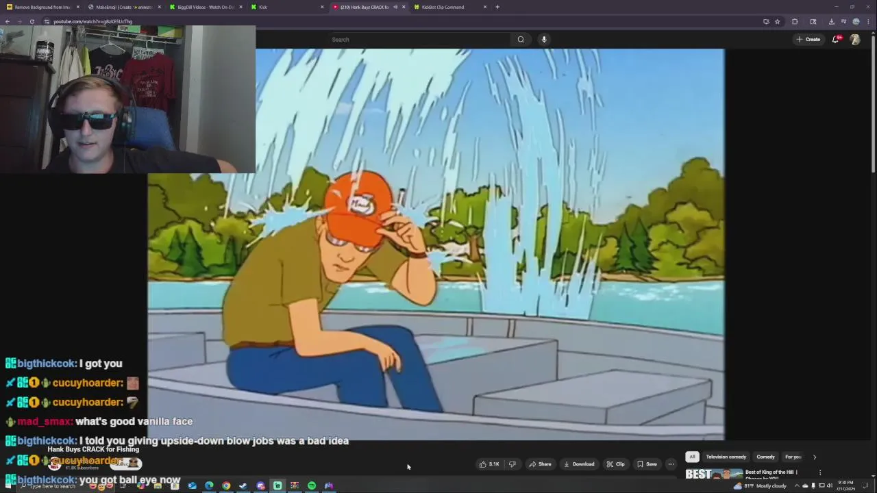Activate voice search microphone icon
877x493 pixels.
pyautogui.click(x=544, y=39)
